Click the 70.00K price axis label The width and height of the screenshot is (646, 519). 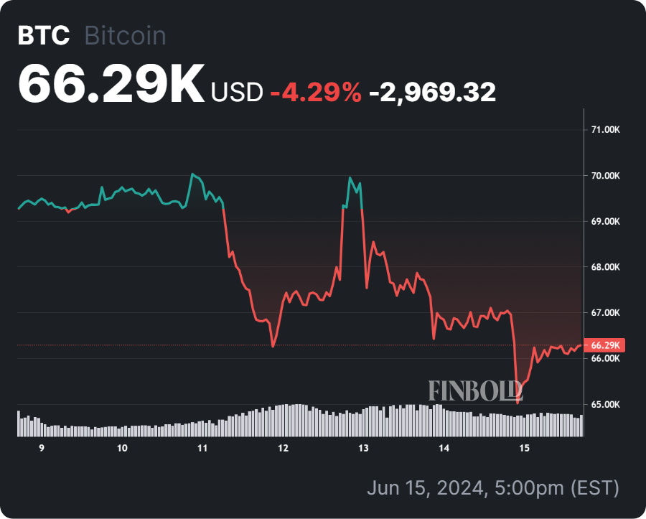(604, 176)
